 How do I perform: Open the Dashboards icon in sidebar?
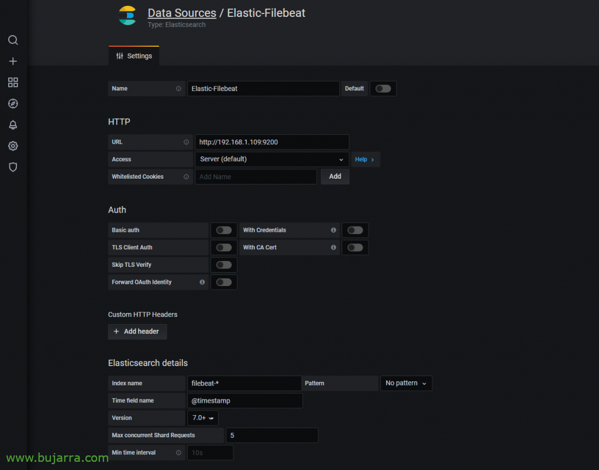(13, 82)
